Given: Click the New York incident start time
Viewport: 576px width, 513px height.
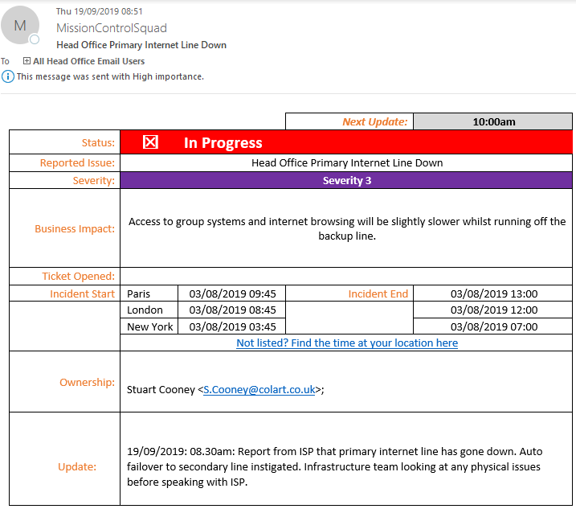Looking at the screenshot, I should 232,326.
